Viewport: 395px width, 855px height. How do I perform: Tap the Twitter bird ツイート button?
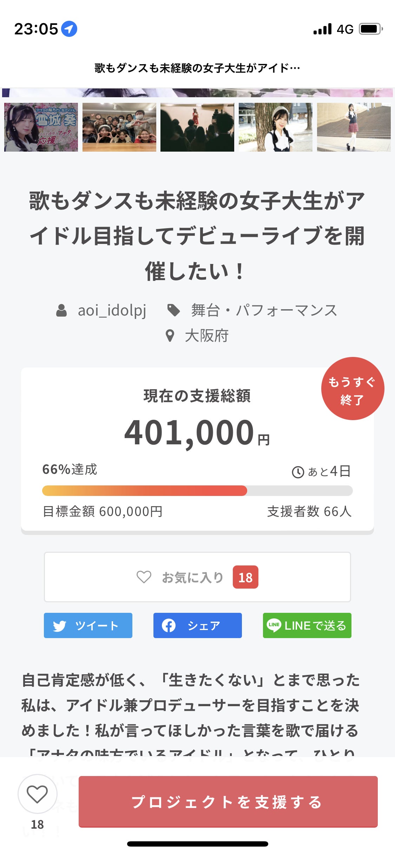(88, 625)
